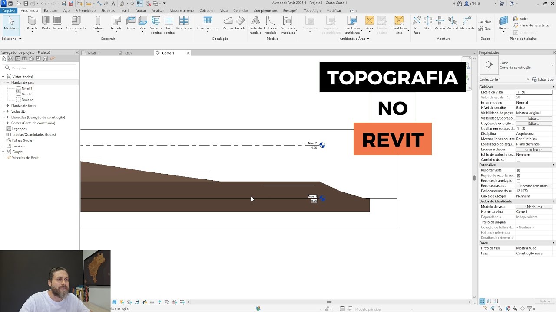This screenshot has height=312, width=556.
Task: Toggle the Recortar vista checkbox
Action: (x=518, y=170)
